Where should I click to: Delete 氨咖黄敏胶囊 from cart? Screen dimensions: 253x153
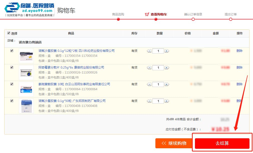[239, 84]
